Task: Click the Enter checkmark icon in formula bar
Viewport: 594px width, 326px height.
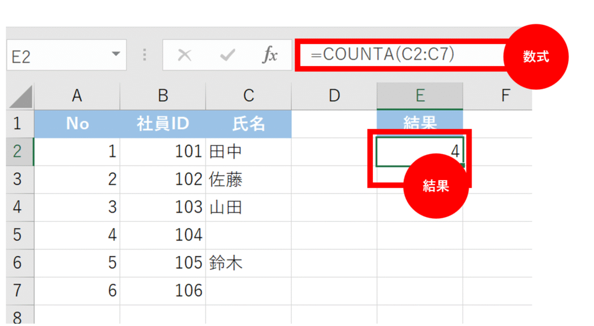Action: pos(227,56)
